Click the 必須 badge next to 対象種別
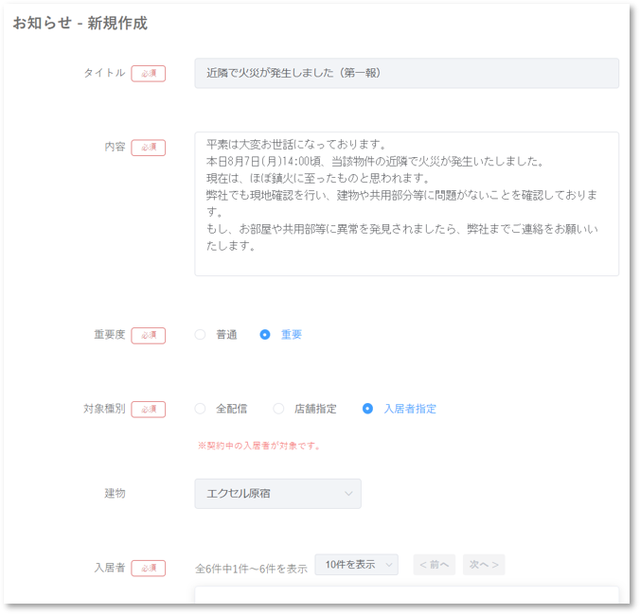640x614 pixels. 148,410
